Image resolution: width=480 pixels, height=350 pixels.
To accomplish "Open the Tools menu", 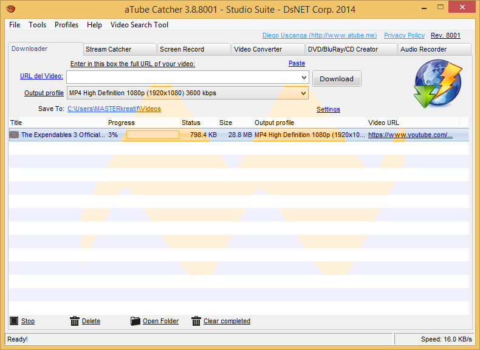I will click(37, 25).
